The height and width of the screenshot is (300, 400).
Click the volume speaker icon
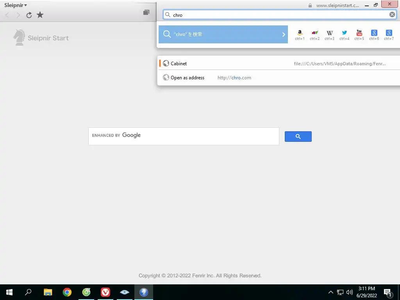350,292
